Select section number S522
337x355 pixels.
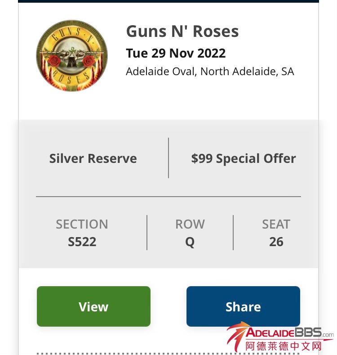click(x=82, y=242)
